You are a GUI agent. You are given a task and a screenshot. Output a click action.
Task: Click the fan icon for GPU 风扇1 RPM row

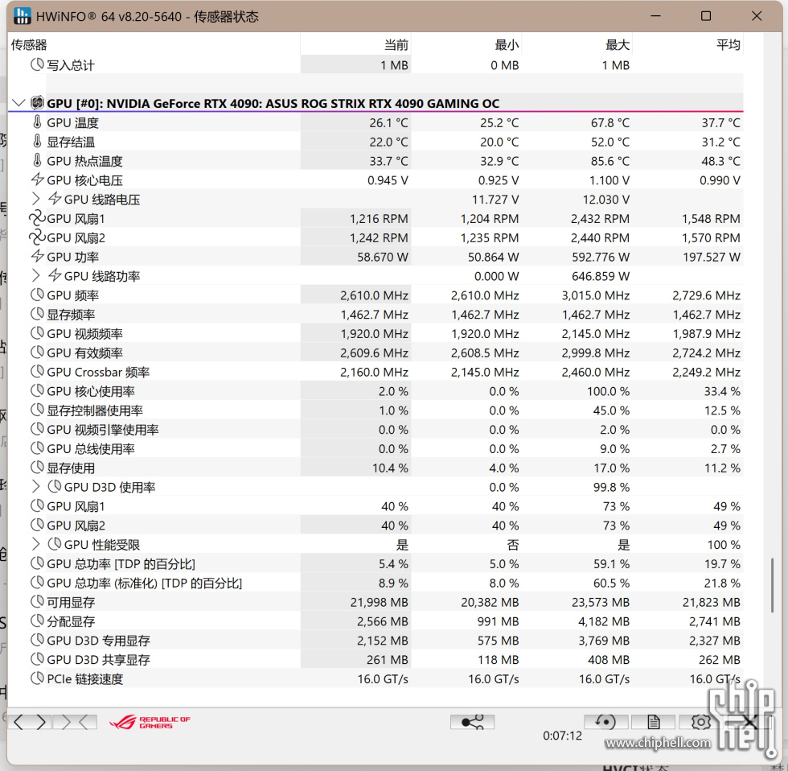coord(37,218)
